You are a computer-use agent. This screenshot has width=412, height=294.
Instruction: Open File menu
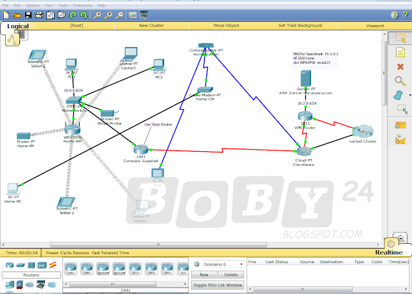(5, 5)
